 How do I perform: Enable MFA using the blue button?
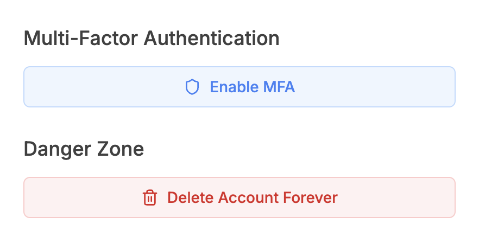(x=239, y=87)
